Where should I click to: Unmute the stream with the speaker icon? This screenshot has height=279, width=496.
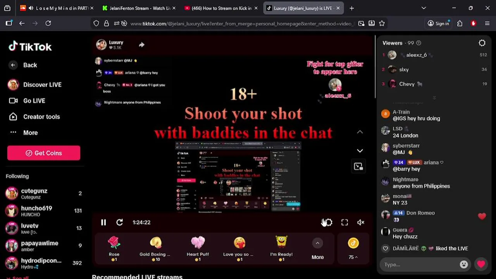361,222
